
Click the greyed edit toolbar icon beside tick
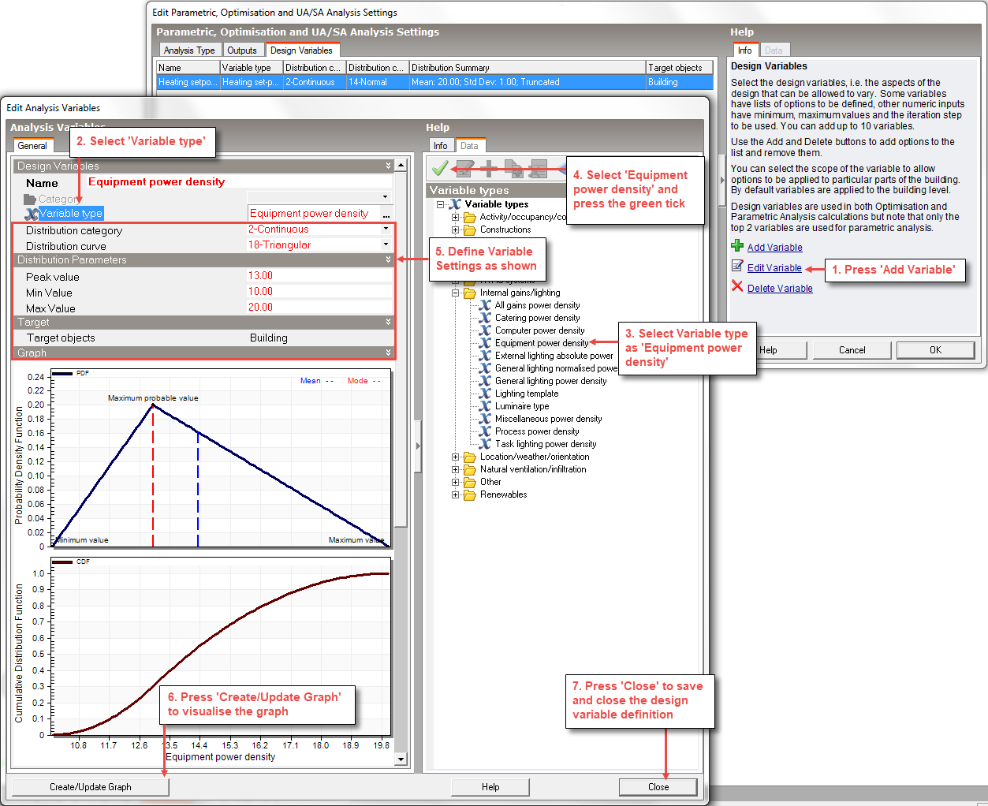[464, 168]
